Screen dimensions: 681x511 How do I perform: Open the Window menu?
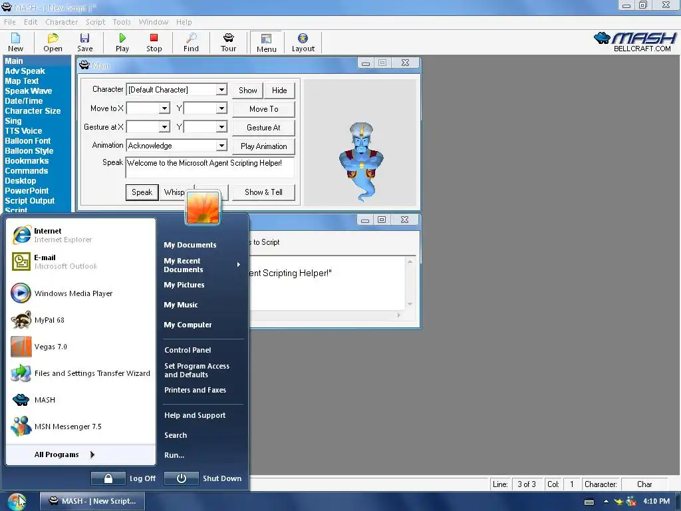(x=154, y=22)
